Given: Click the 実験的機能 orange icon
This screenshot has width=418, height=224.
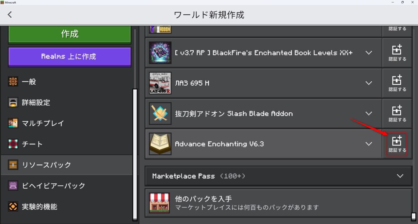Looking at the screenshot, I should coord(13,206).
